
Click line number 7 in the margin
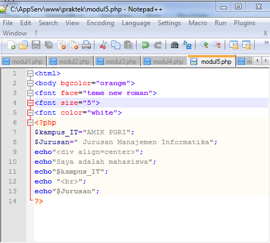point(15,132)
